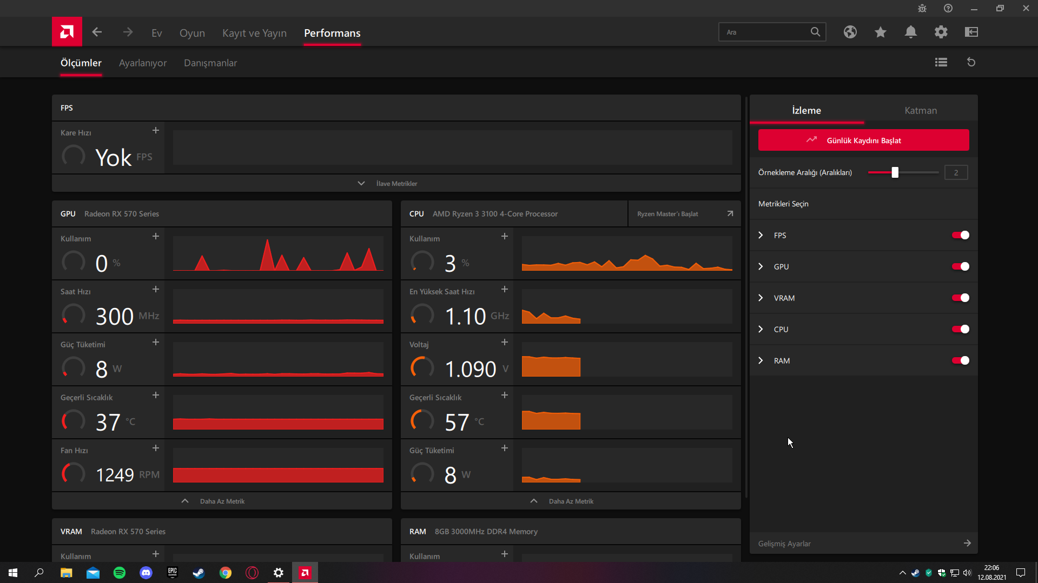Open the Ev tab
Image resolution: width=1038 pixels, height=583 pixels.
(157, 33)
